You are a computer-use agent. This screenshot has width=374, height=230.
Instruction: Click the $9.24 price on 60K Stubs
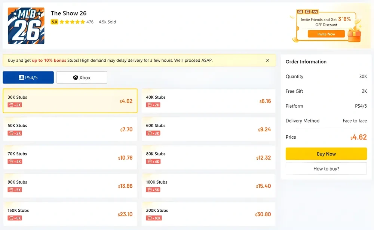(264, 129)
